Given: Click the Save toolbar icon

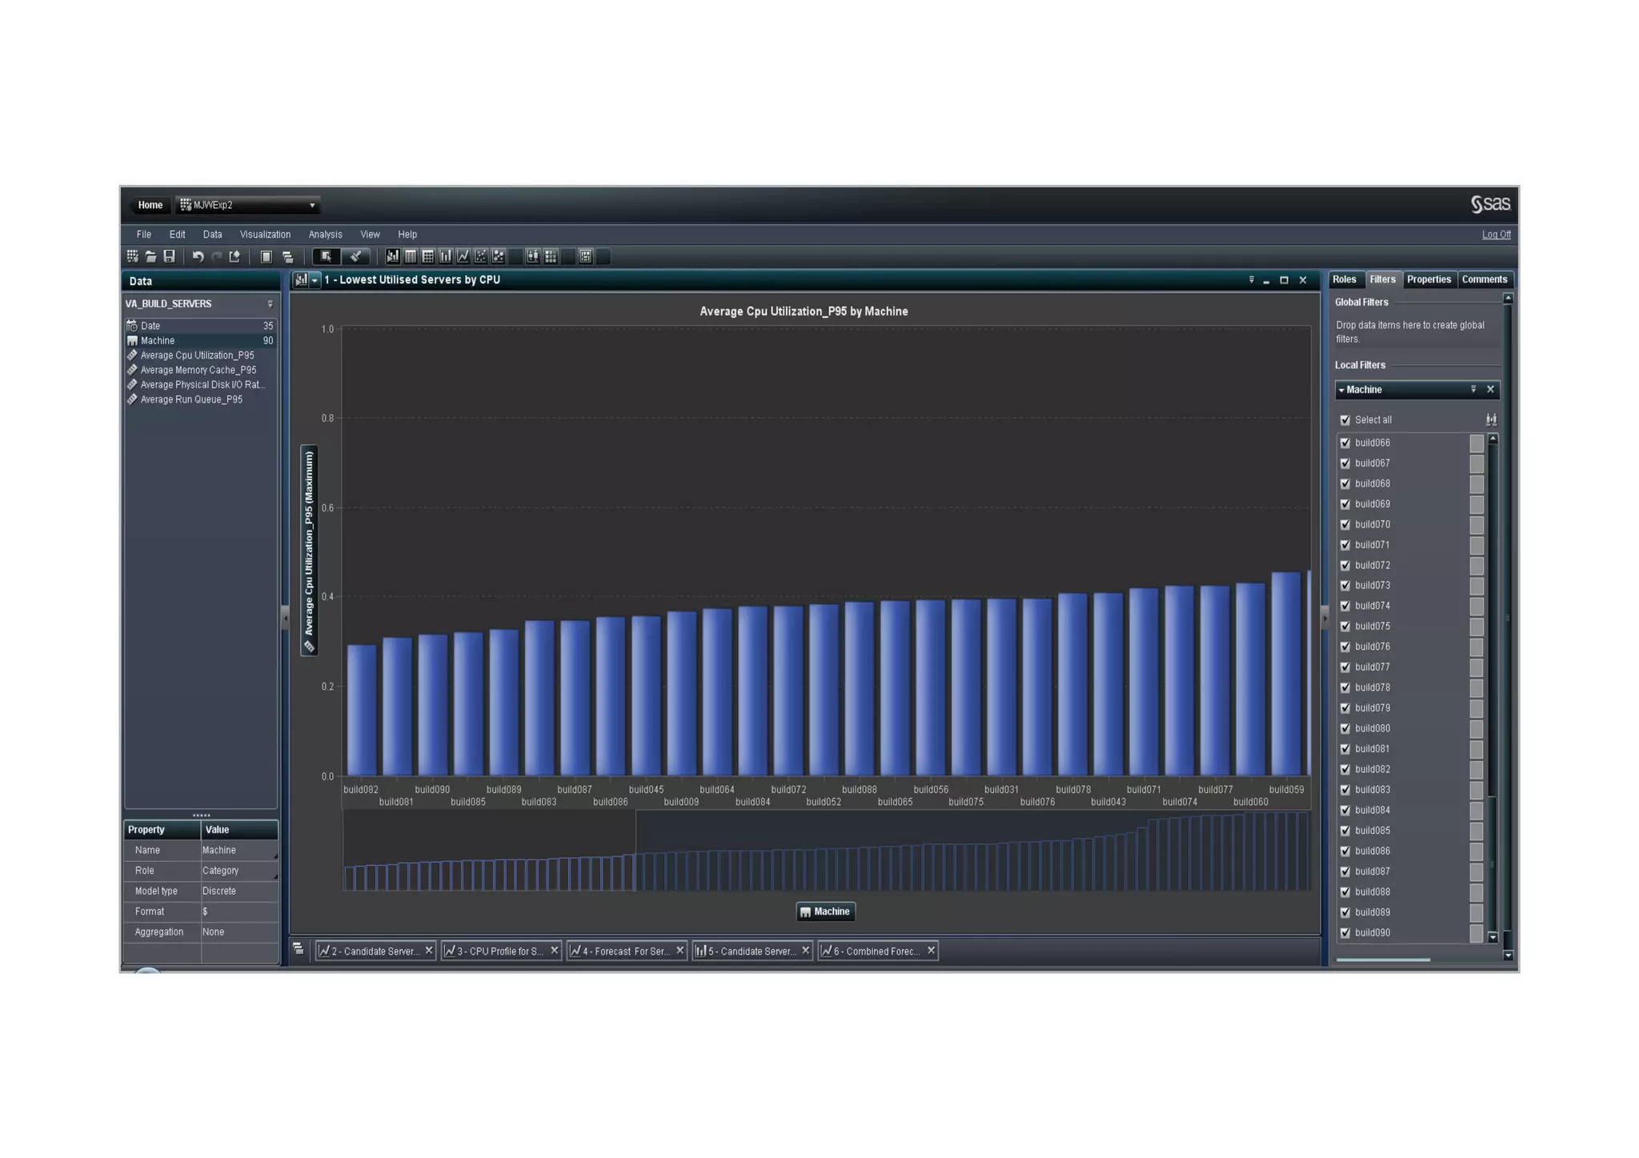Looking at the screenshot, I should coord(169,256).
